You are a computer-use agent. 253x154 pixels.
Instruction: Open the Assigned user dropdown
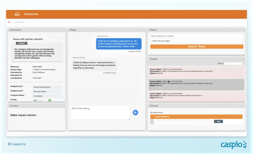[x=47, y=91]
